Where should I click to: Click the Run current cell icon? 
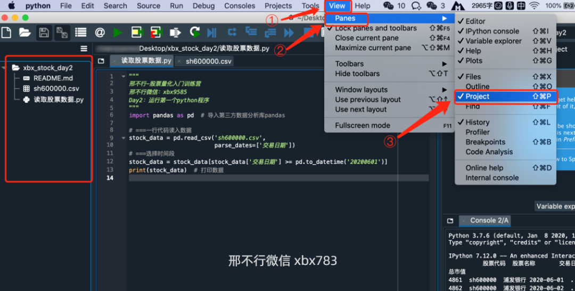[x=137, y=33]
